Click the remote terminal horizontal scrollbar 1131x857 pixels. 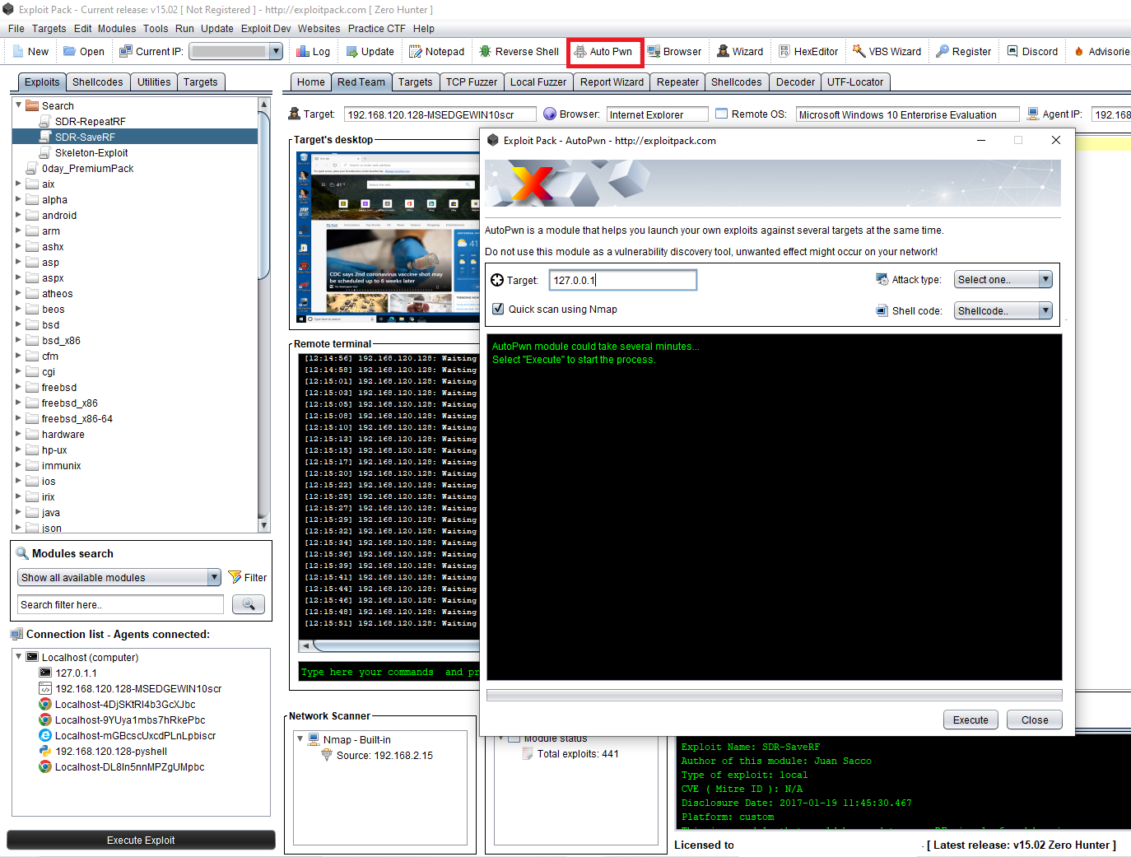pyautogui.click(x=387, y=646)
